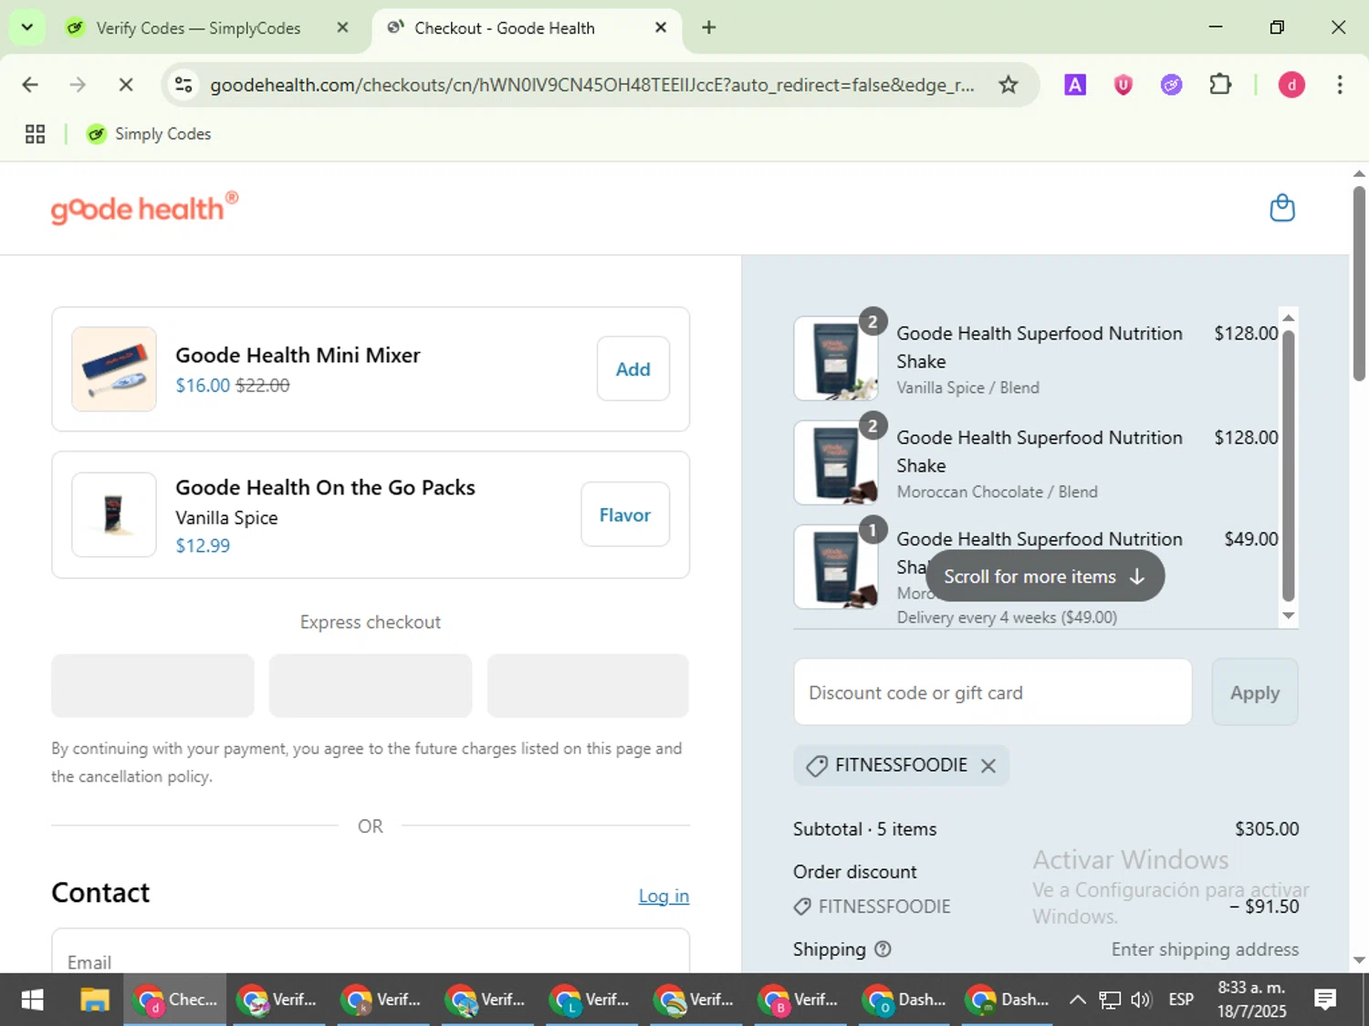1369x1026 pixels.
Task: Stop loading the page
Action: point(126,85)
